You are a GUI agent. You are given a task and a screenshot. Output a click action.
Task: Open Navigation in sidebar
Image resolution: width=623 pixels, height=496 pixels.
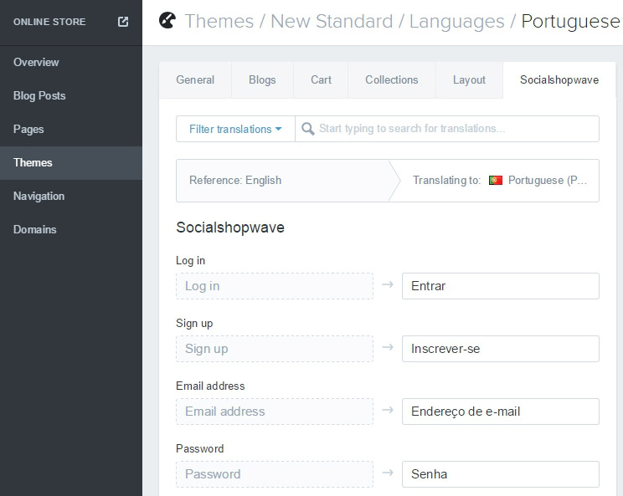click(x=71, y=196)
